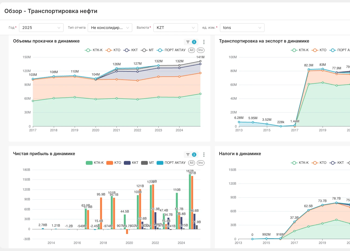Open filter icon in Объемы прокачки chart
Image resolution: width=350 pixels, height=251 pixels.
[x=188, y=42]
